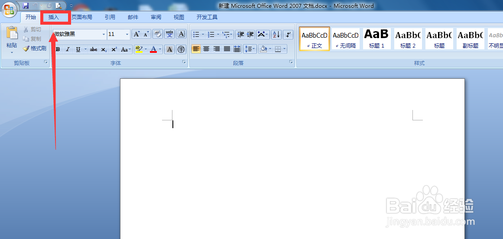Click 剪切 (Cut) button
Image resolution: width=503 pixels, height=239 pixels.
click(x=32, y=29)
